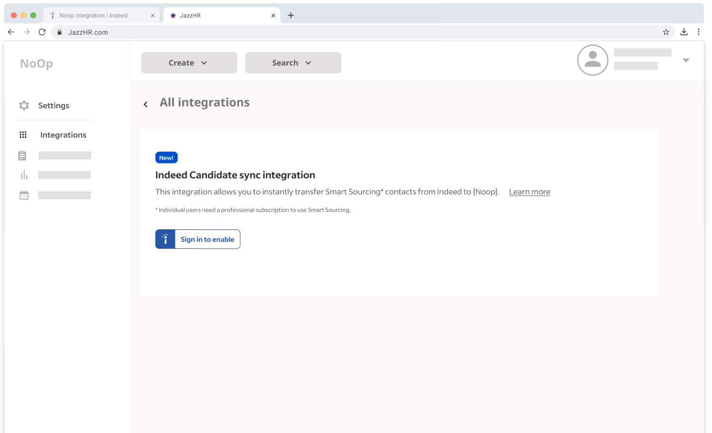Reload the JazzHR page
The height and width of the screenshot is (433, 712).
click(x=42, y=32)
